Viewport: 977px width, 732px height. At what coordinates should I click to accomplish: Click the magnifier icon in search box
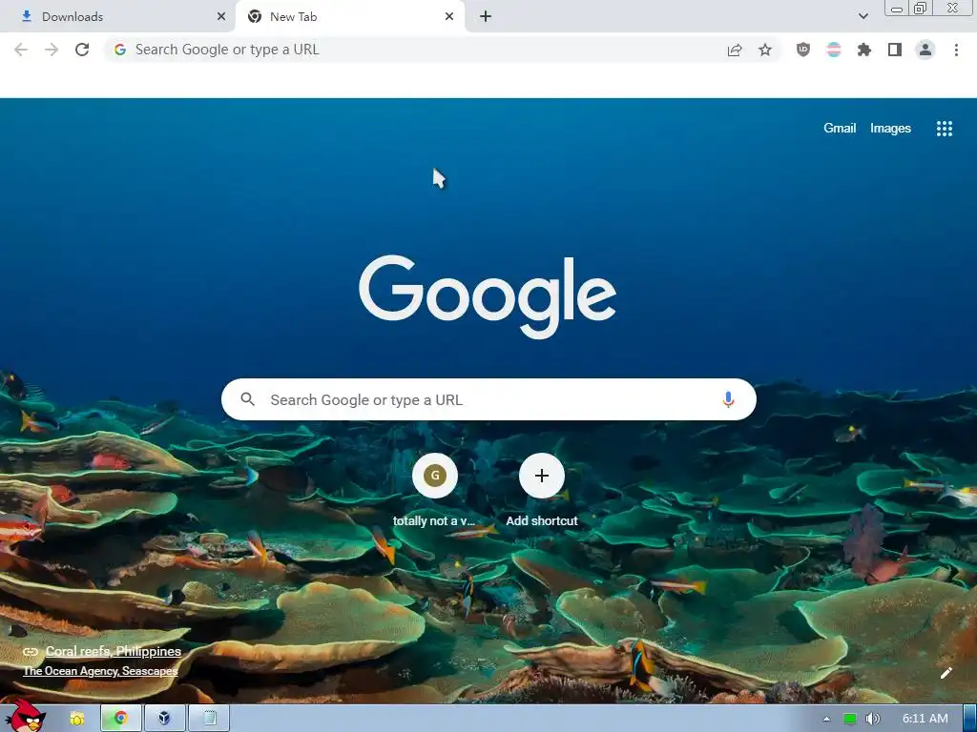(247, 399)
